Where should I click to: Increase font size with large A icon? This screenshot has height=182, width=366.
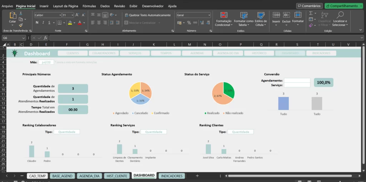77,15
